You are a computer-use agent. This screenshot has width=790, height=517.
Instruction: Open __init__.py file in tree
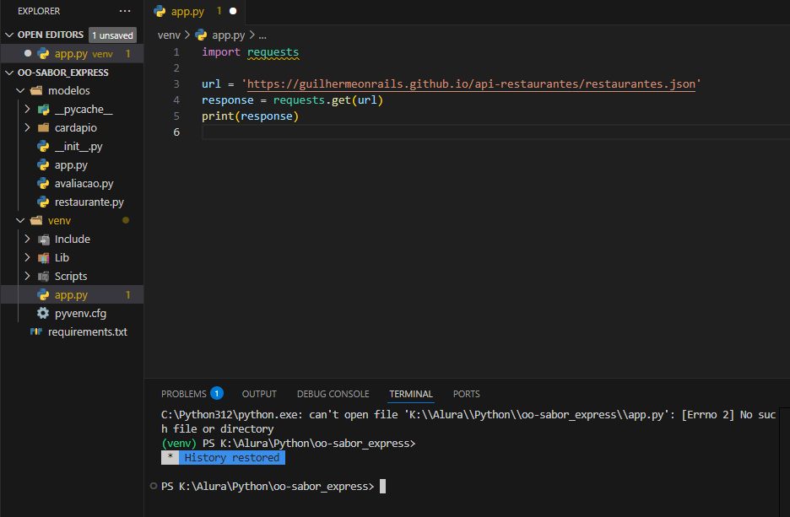pyautogui.click(x=78, y=147)
